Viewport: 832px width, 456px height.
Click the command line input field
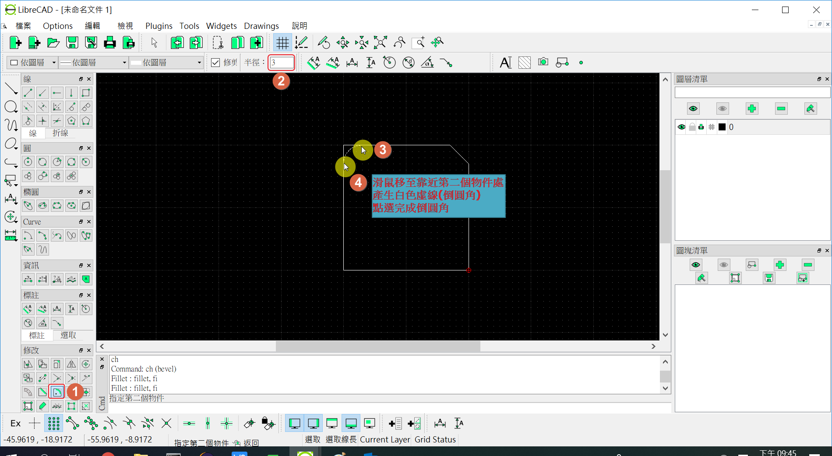(390, 408)
